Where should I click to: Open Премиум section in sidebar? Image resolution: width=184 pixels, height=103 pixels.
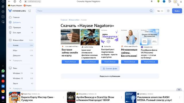point(21,27)
